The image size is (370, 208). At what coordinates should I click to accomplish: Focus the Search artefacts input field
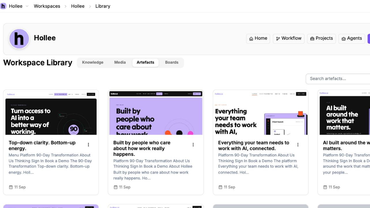338,79
